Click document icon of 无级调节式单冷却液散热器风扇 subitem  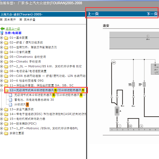point(11,95)
